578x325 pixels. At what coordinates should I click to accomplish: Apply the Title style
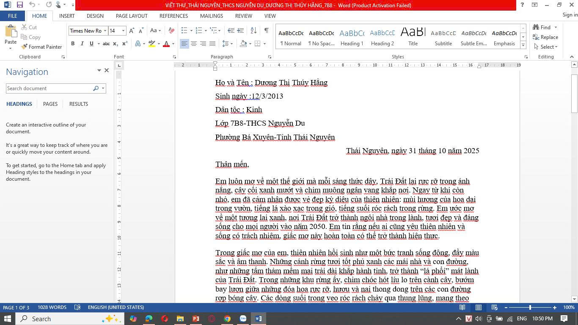pyautogui.click(x=413, y=37)
